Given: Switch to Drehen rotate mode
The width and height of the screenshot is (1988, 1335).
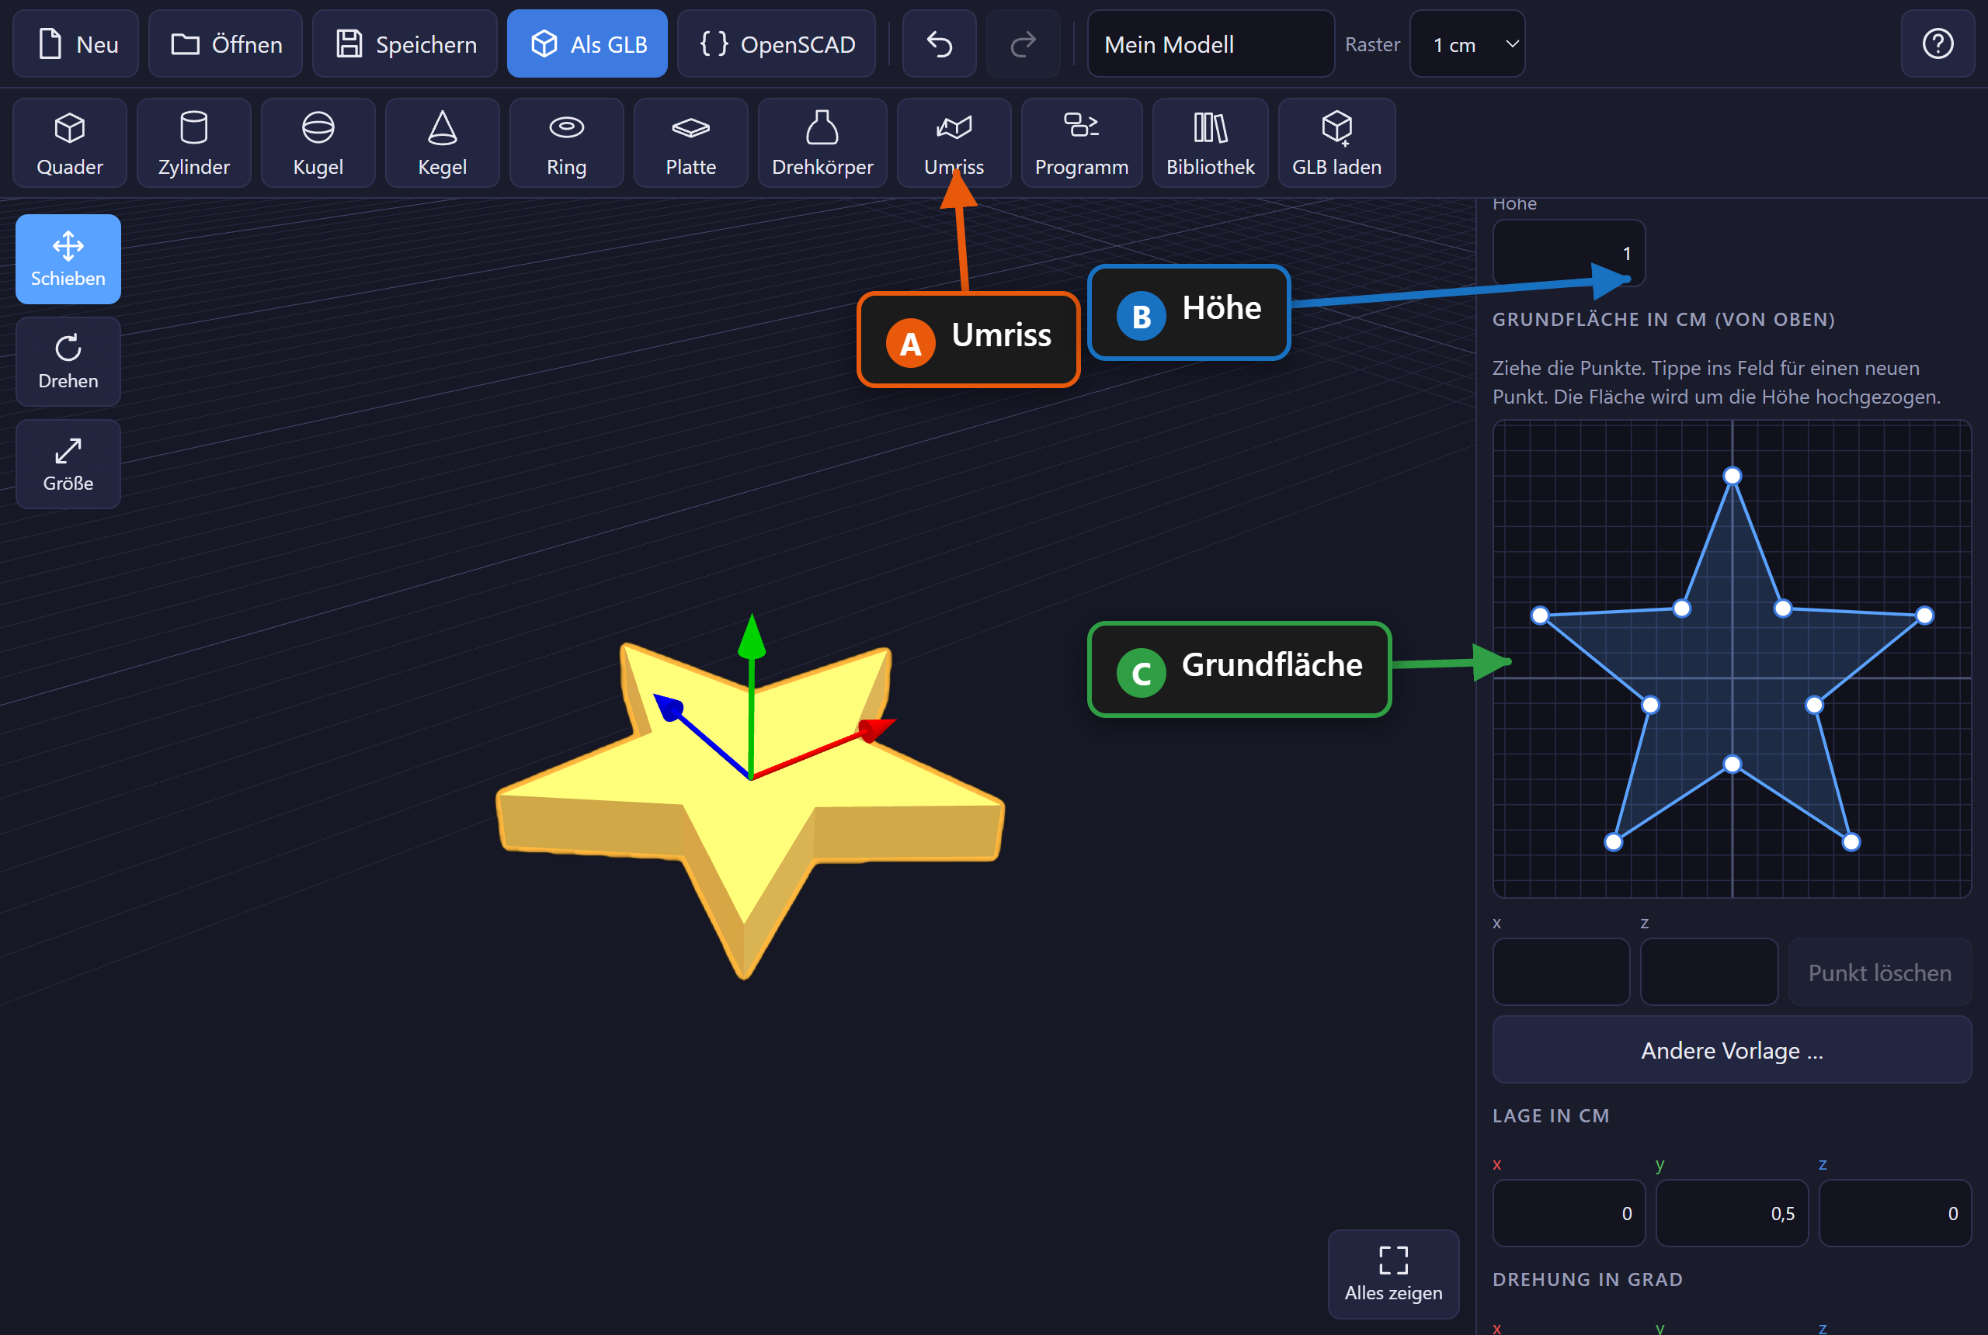Looking at the screenshot, I should pyautogui.click(x=68, y=361).
